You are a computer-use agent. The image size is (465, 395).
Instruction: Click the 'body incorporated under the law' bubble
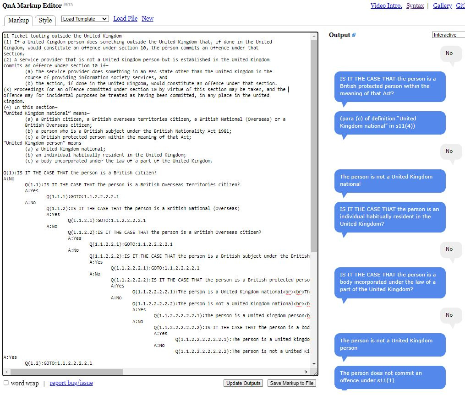390,282
